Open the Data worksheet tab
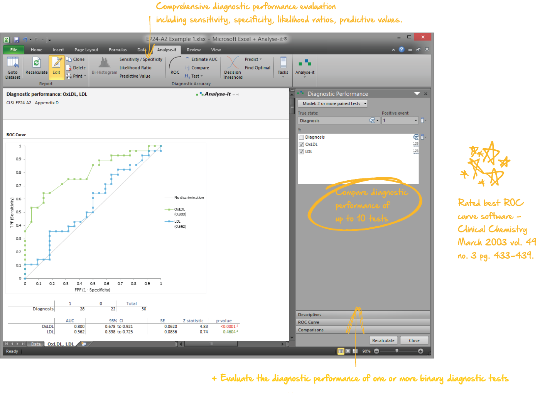 click(36, 344)
